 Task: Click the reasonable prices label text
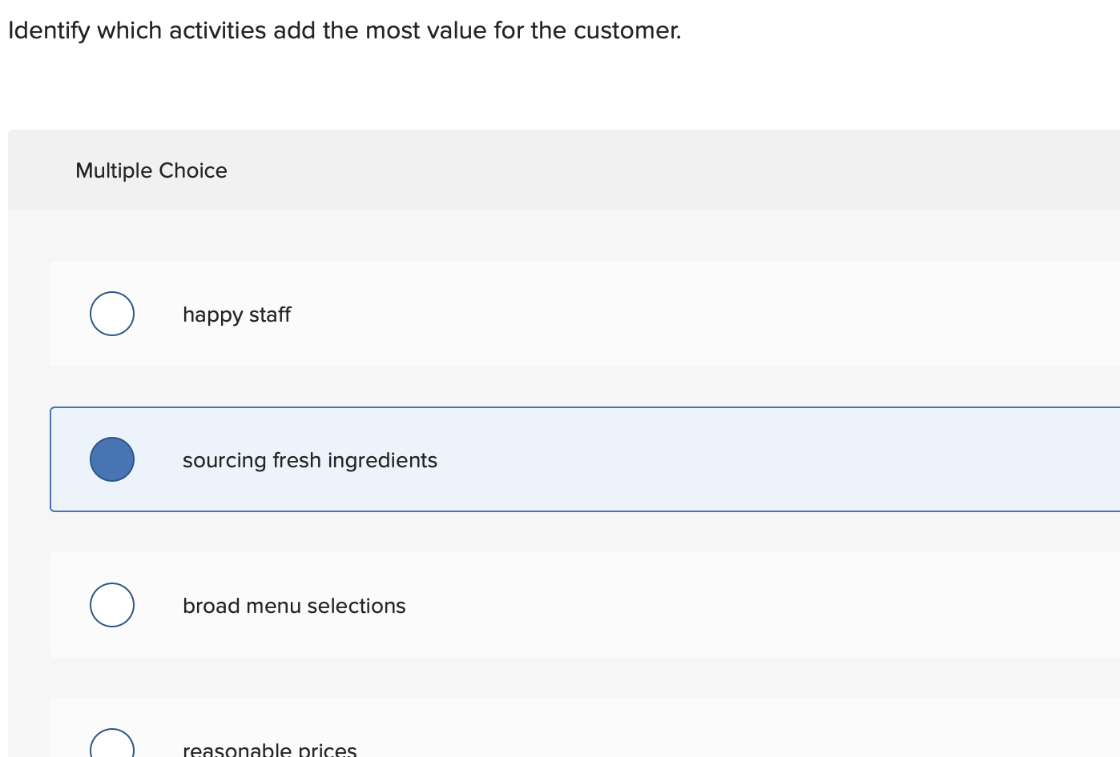click(270, 748)
